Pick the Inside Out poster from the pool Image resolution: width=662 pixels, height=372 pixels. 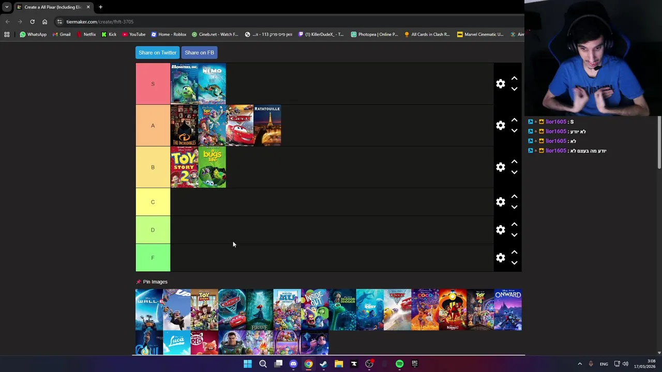[x=314, y=309]
